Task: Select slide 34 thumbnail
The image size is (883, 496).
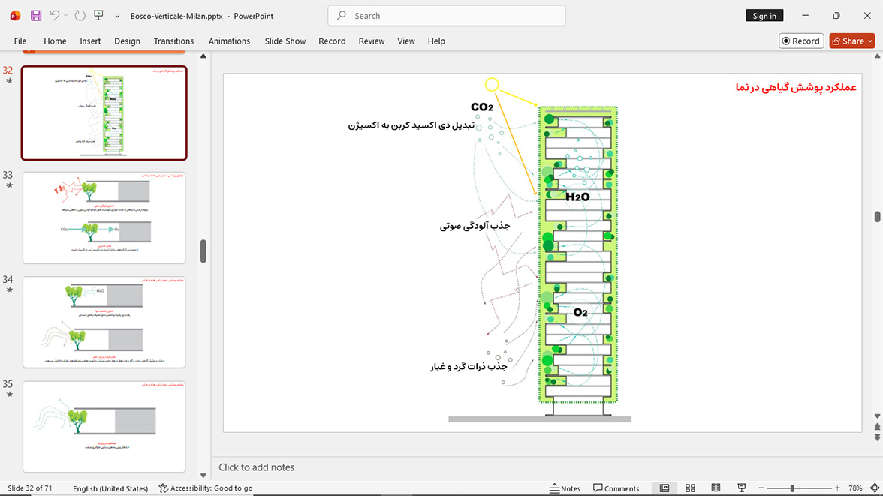Action: pos(104,322)
